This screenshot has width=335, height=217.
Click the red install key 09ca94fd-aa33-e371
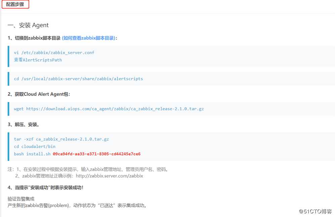(96, 154)
